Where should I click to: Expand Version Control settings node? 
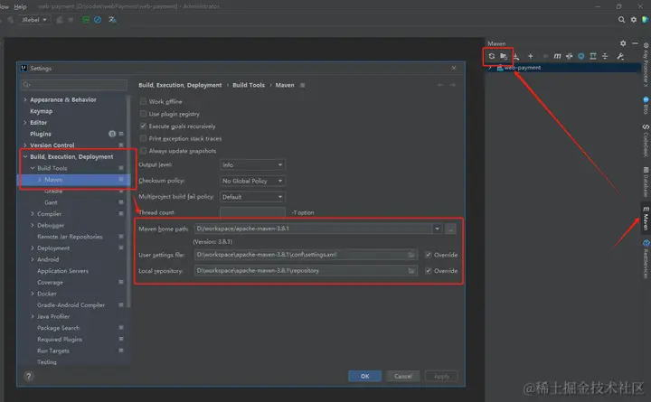pyautogui.click(x=25, y=145)
